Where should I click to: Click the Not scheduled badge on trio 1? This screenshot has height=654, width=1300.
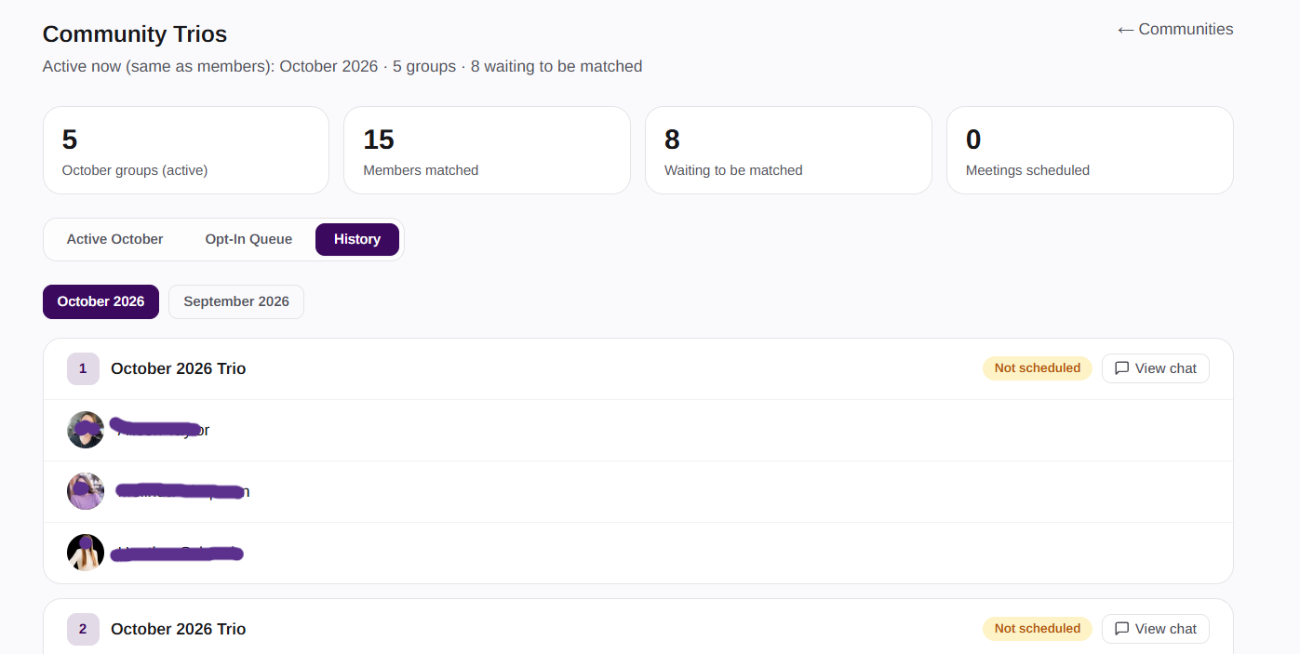1038,368
